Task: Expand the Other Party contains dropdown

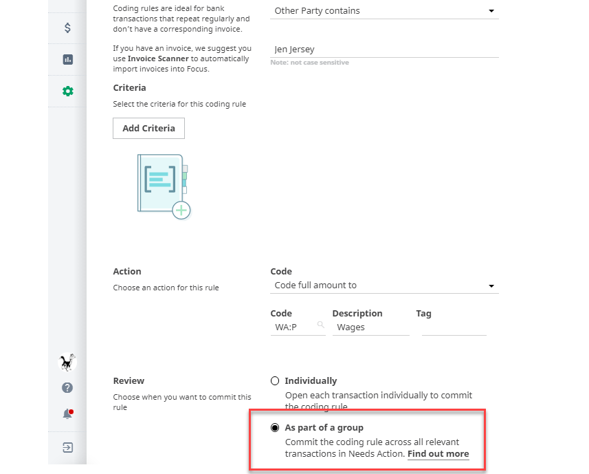Action: (384, 11)
